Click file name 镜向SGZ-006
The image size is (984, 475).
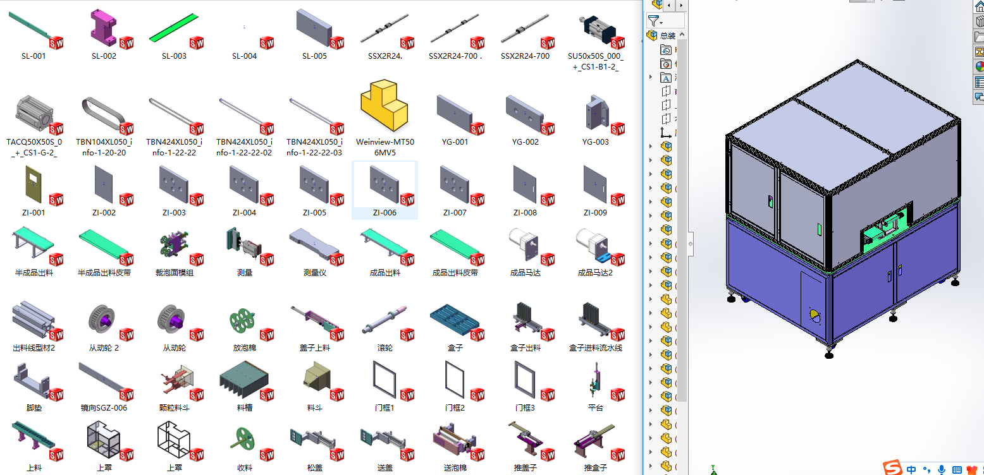(104, 408)
